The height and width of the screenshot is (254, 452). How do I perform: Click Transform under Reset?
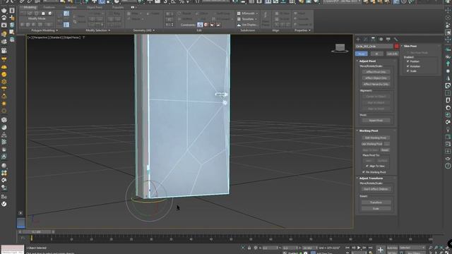376,202
